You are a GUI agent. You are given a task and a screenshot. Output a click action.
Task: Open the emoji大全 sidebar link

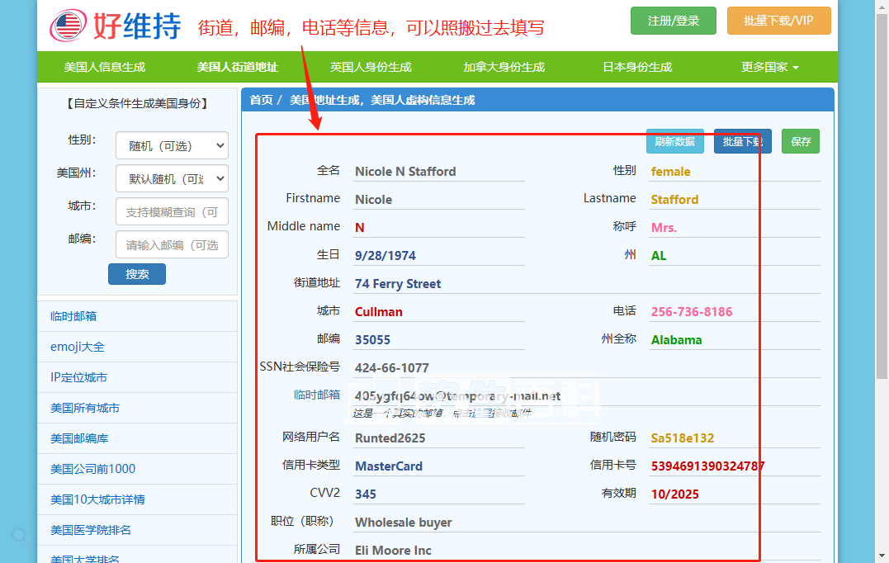point(78,347)
